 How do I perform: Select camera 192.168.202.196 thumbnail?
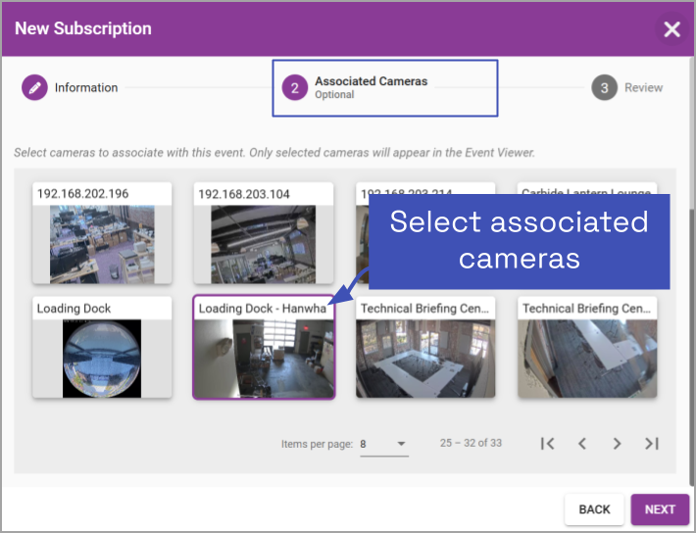(x=102, y=244)
